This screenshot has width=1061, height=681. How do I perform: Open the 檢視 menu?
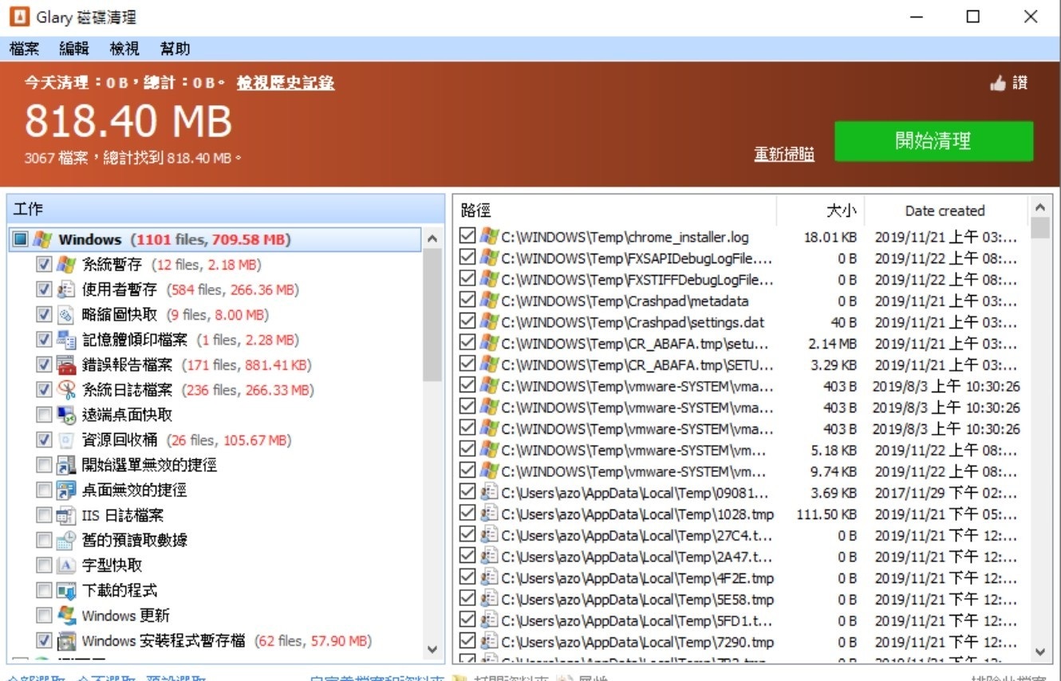tap(124, 49)
